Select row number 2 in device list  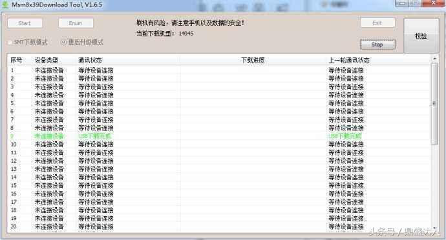218,79
